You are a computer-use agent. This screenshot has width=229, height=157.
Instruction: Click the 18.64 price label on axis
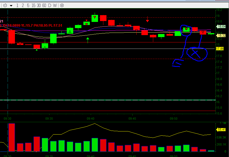pyautogui.click(x=222, y=27)
